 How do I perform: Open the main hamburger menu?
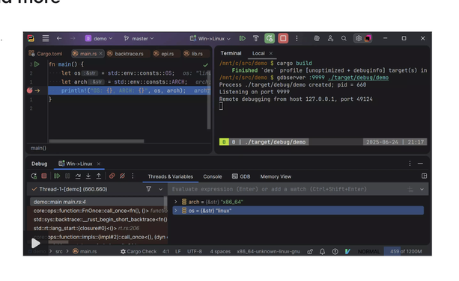pyautogui.click(x=46, y=38)
